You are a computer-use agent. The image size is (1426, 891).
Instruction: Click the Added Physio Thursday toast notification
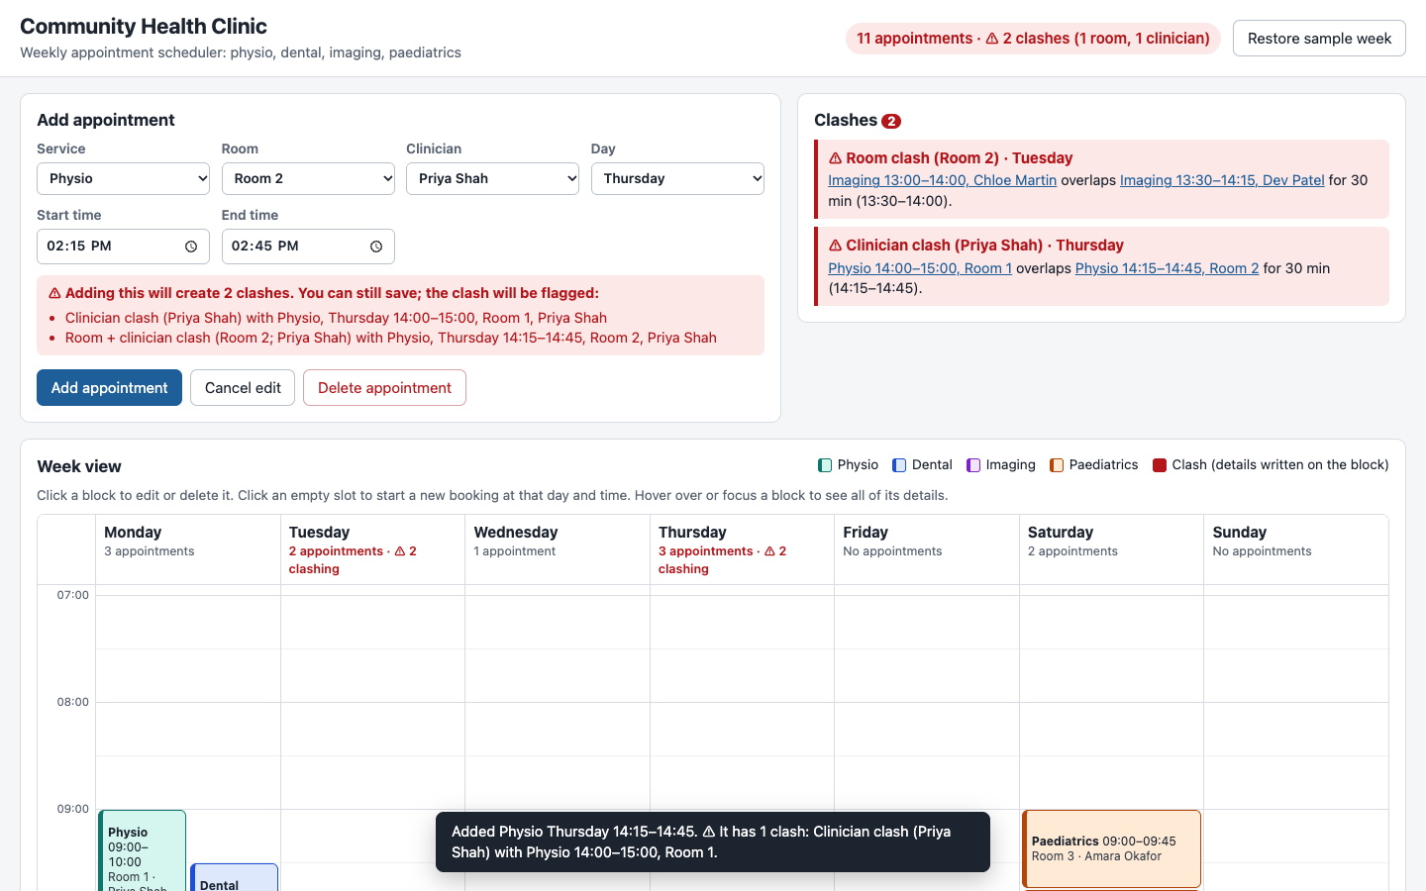713,841
